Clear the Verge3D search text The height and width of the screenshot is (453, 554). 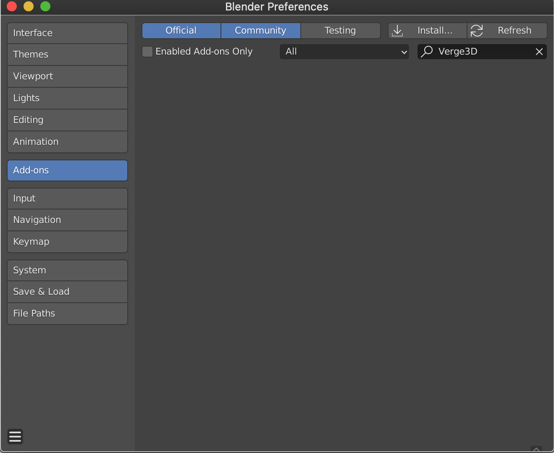[x=539, y=52]
